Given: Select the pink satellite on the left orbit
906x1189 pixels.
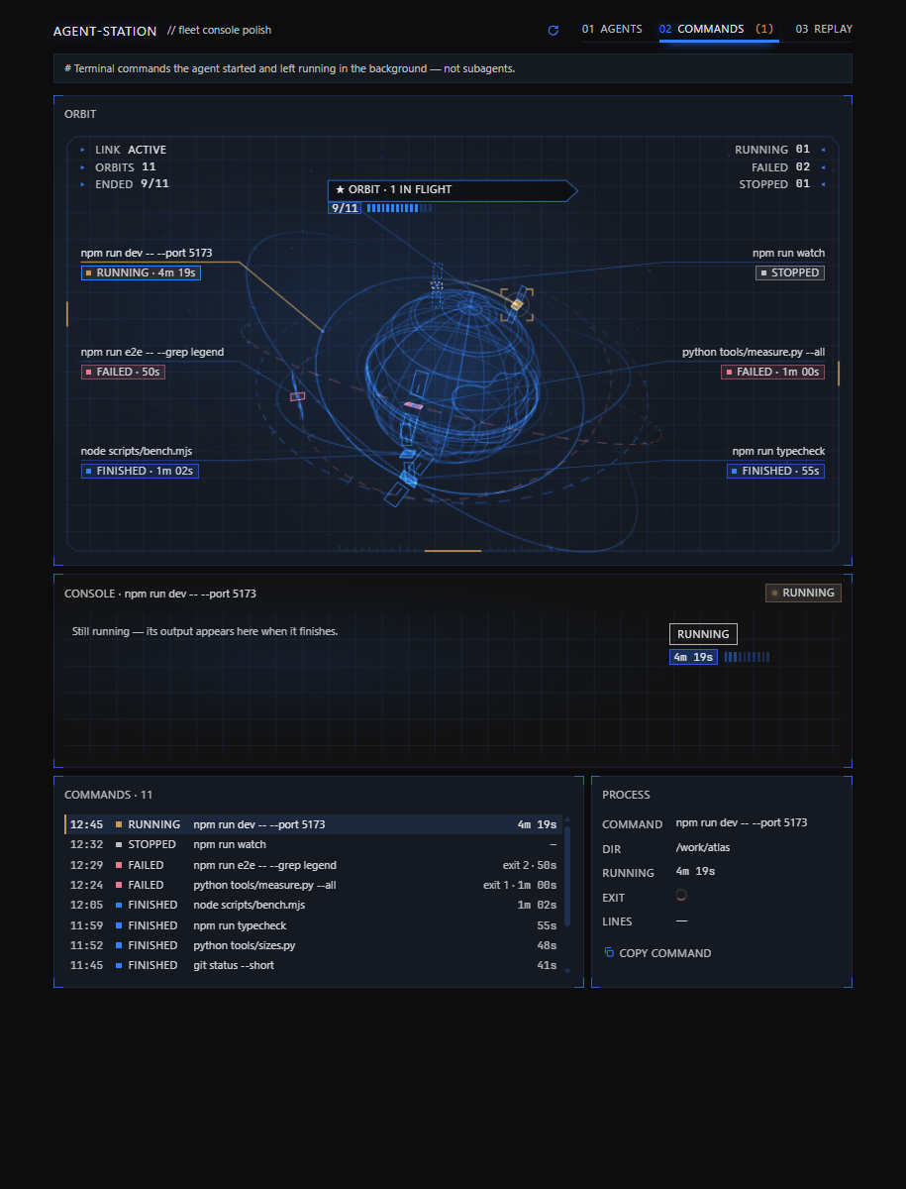Looking at the screenshot, I should tap(297, 396).
